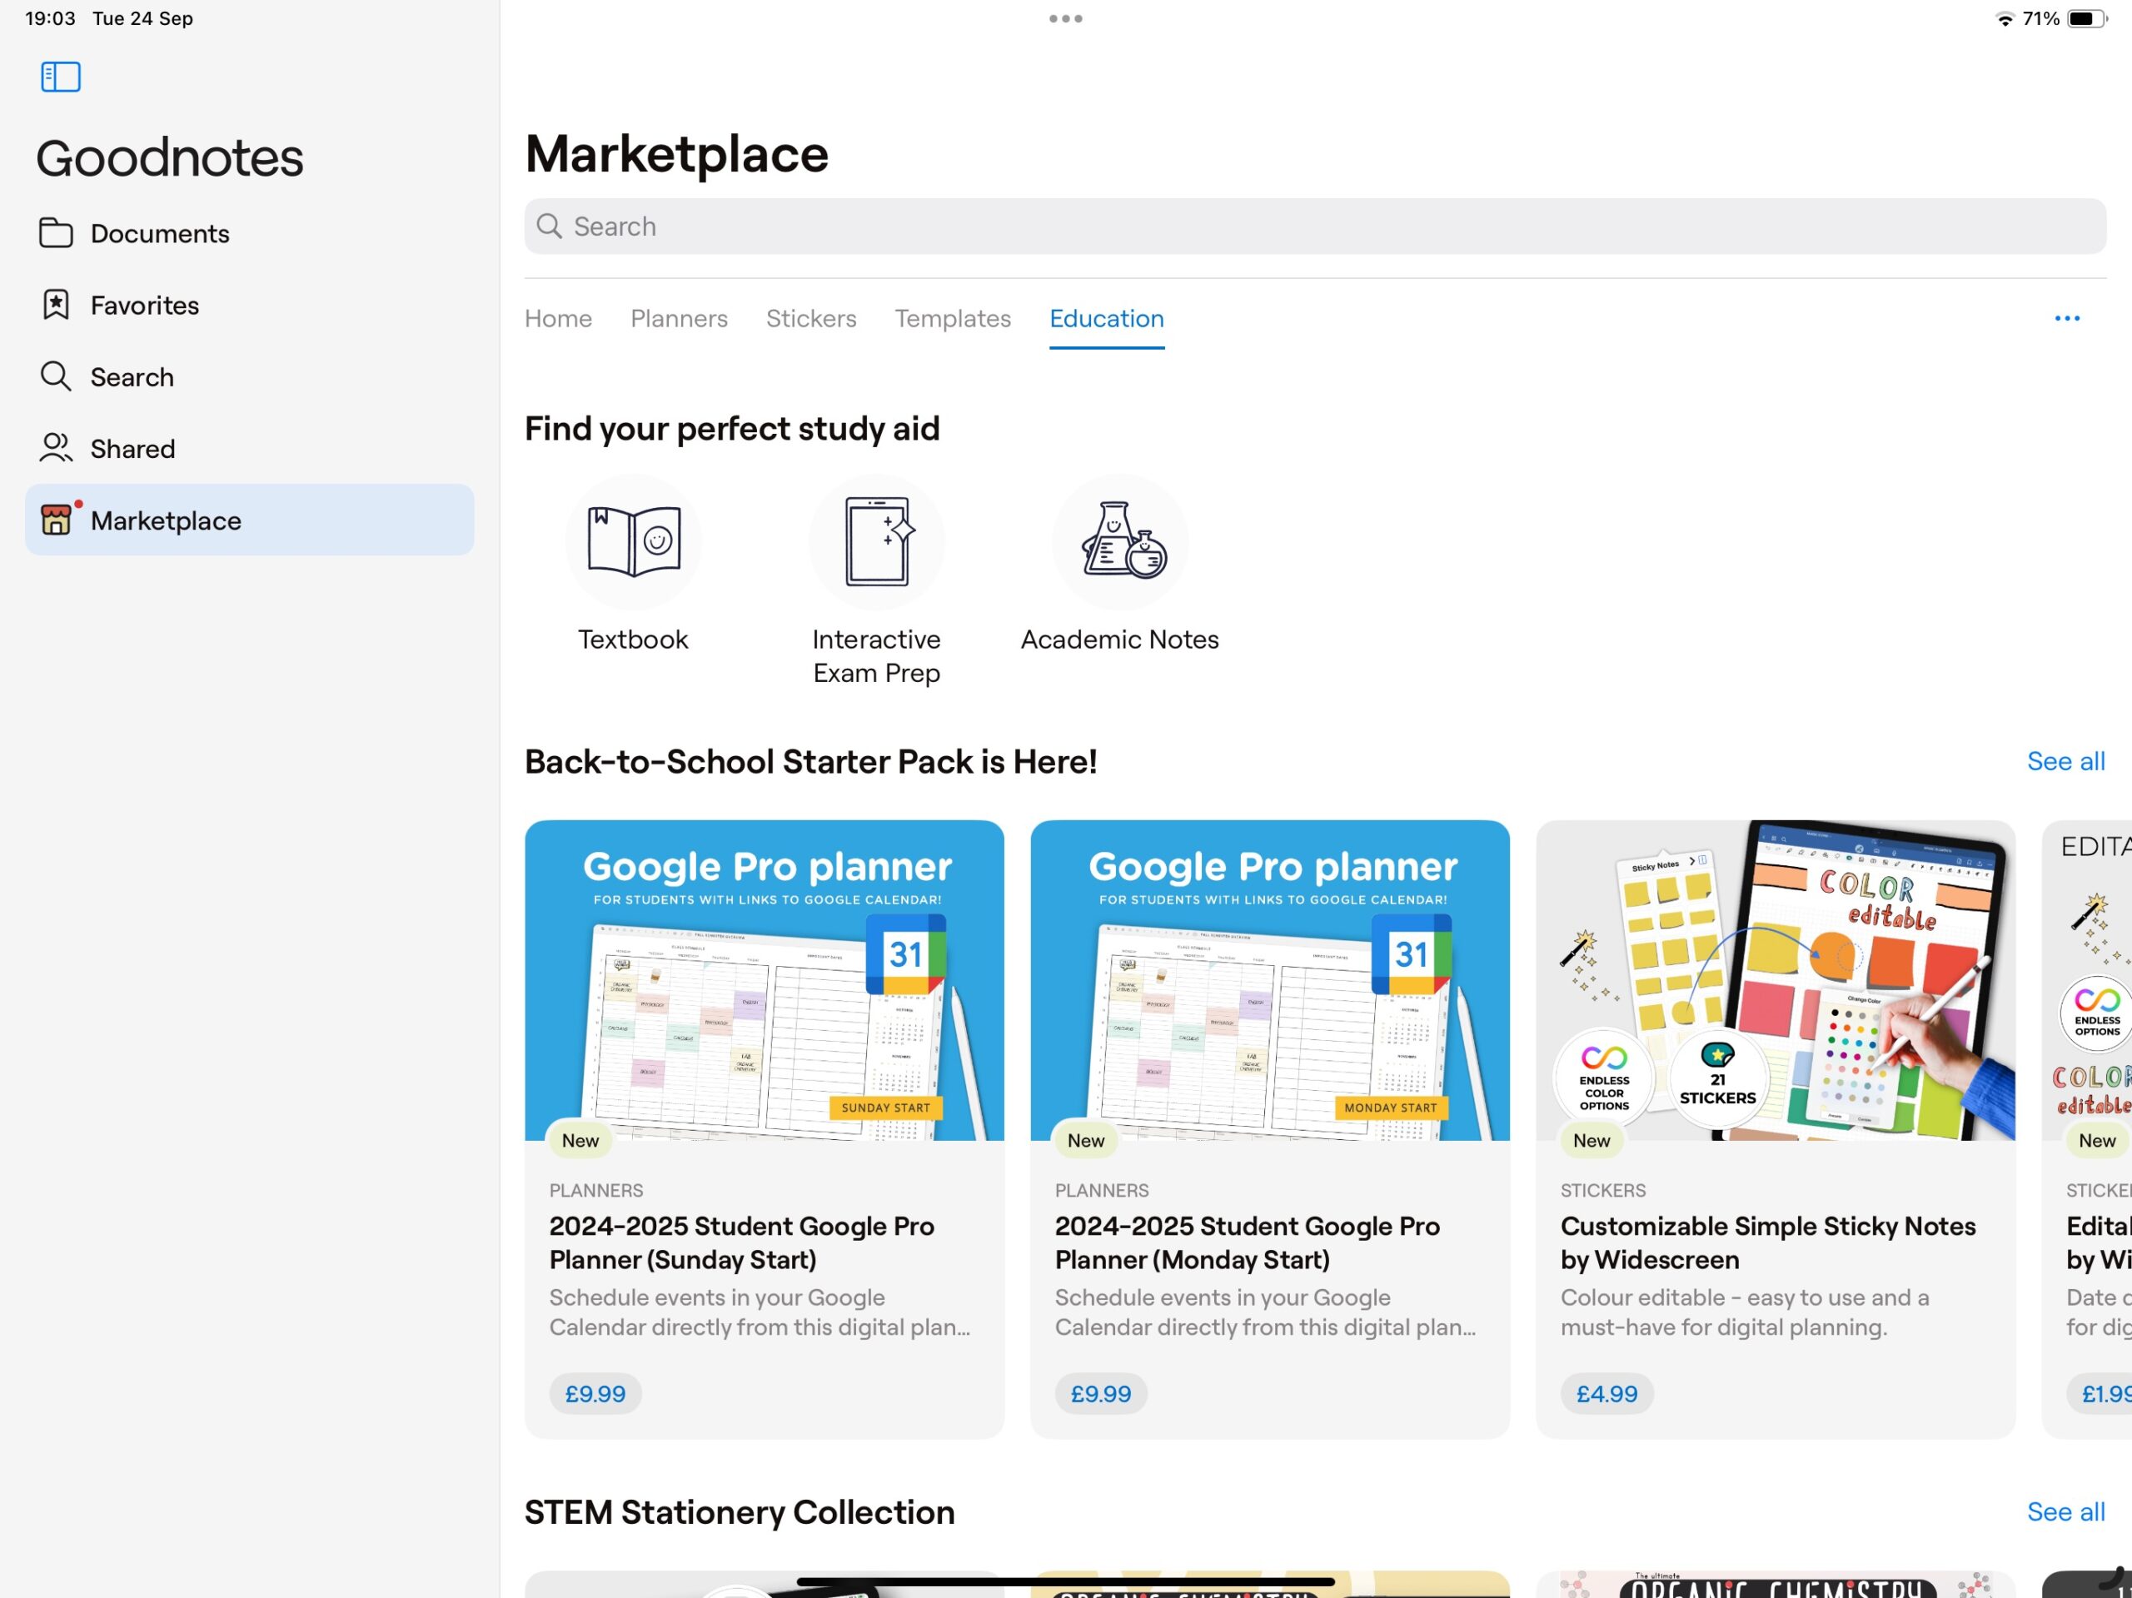
Task: Click the 'STEM Stationery Collection' heading
Action: [x=740, y=1512]
